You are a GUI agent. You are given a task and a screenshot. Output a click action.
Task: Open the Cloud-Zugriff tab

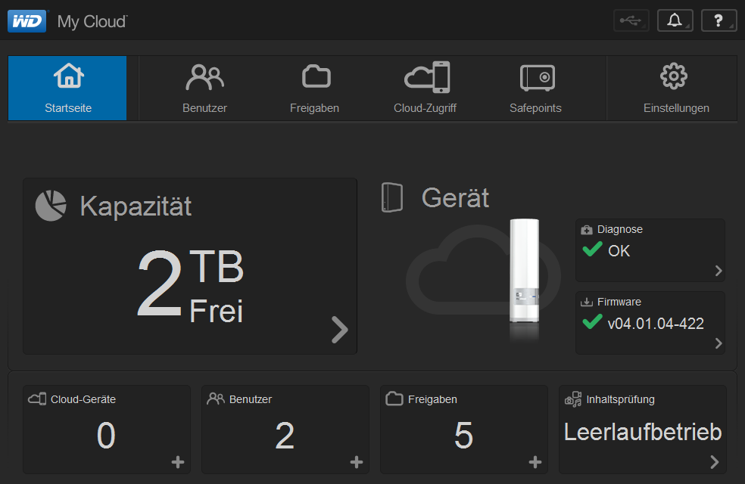[425, 88]
